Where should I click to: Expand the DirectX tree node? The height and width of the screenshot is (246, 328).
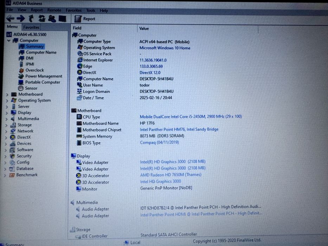click(x=6, y=138)
